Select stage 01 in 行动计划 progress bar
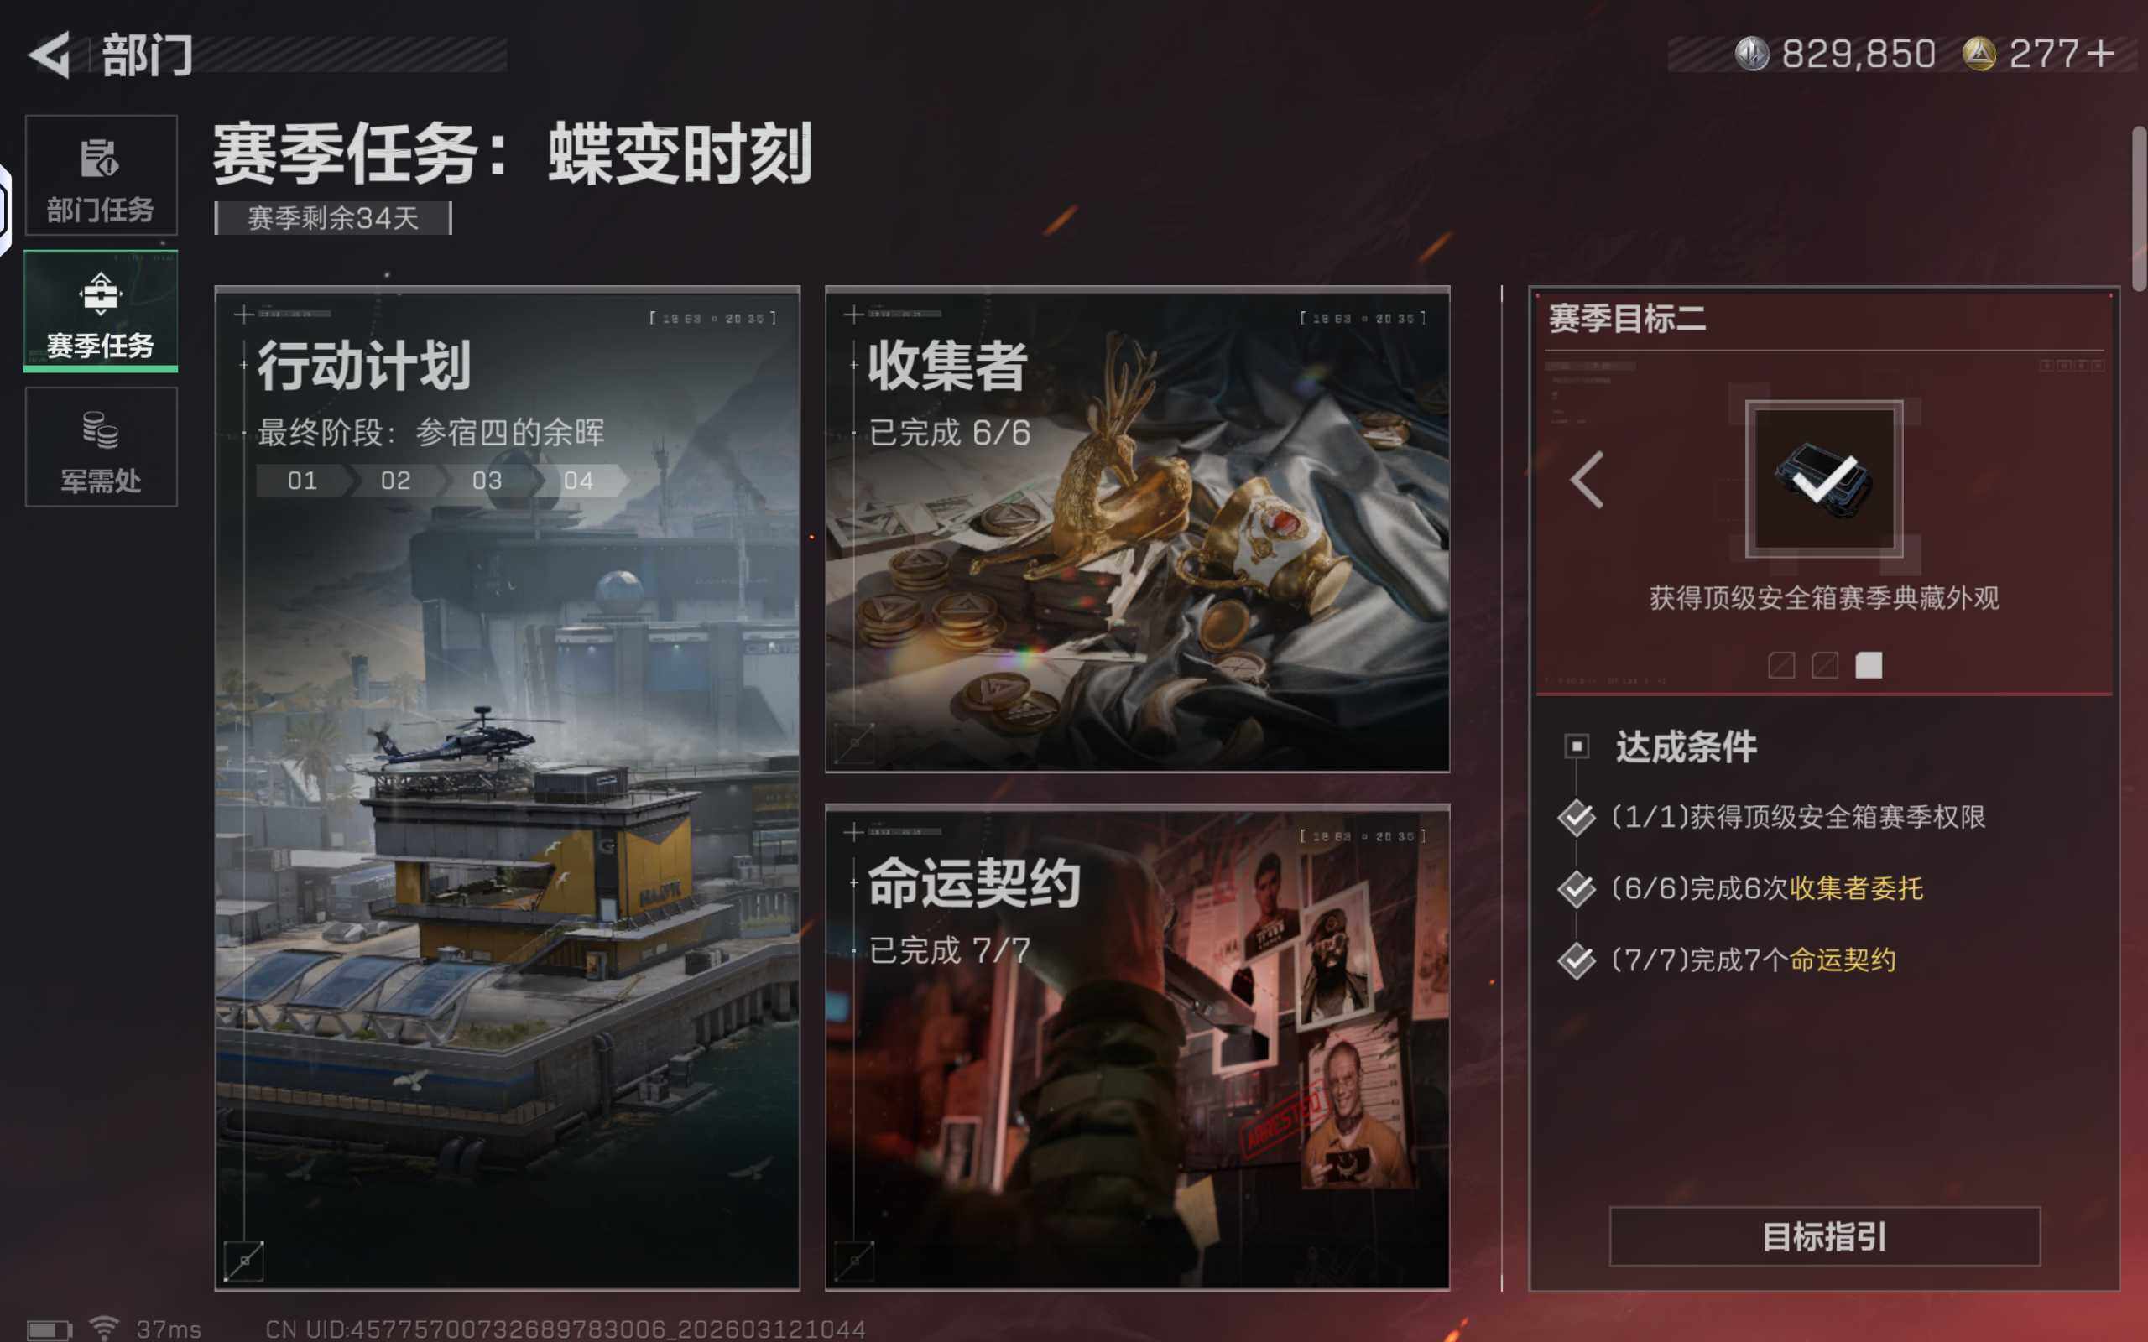Screen dimensions: 2148x1342 click(x=303, y=480)
